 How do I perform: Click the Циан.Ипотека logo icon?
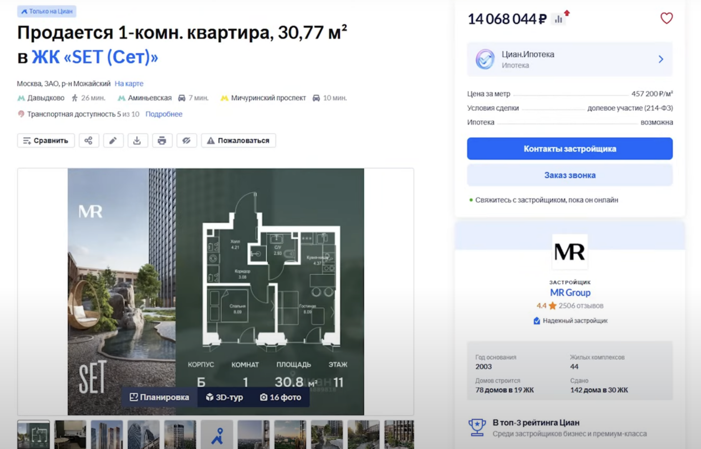tap(485, 59)
